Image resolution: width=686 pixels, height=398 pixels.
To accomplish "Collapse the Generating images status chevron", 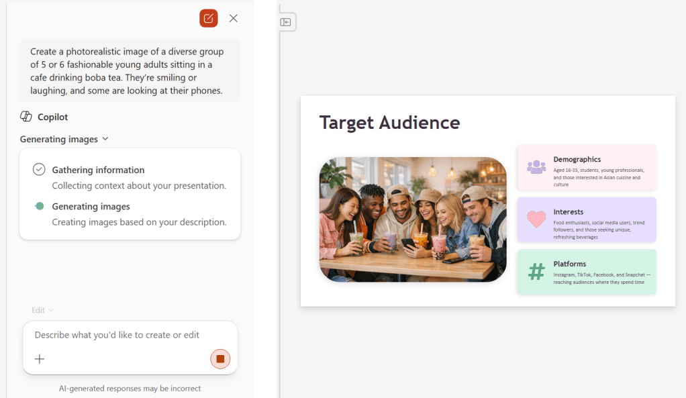I will pos(105,139).
